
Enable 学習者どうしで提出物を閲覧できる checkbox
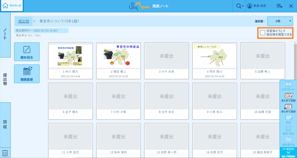(262, 32)
